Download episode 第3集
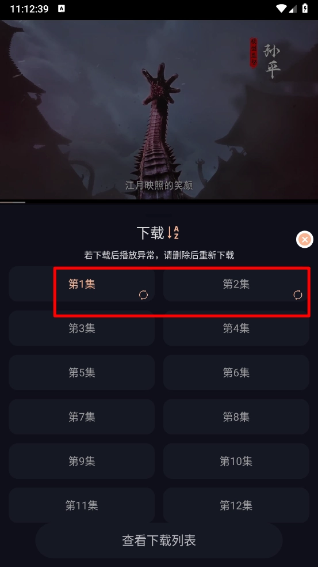318x567 pixels. click(x=82, y=328)
